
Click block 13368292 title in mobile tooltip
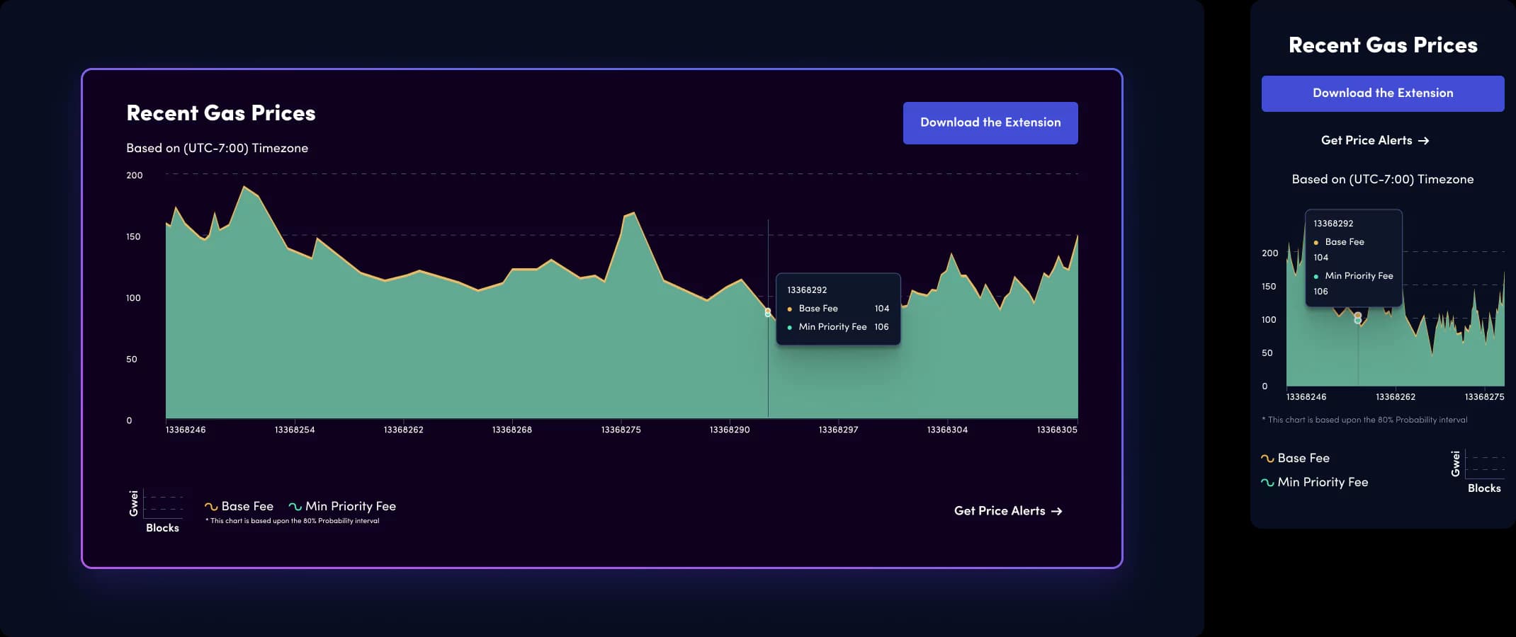tap(1333, 224)
